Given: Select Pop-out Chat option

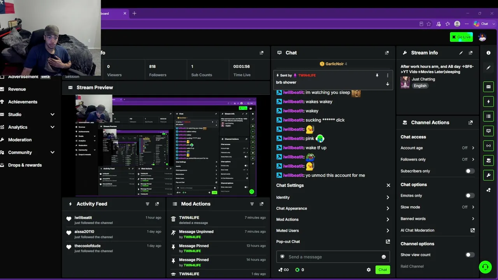Looking at the screenshot, I should (x=333, y=241).
